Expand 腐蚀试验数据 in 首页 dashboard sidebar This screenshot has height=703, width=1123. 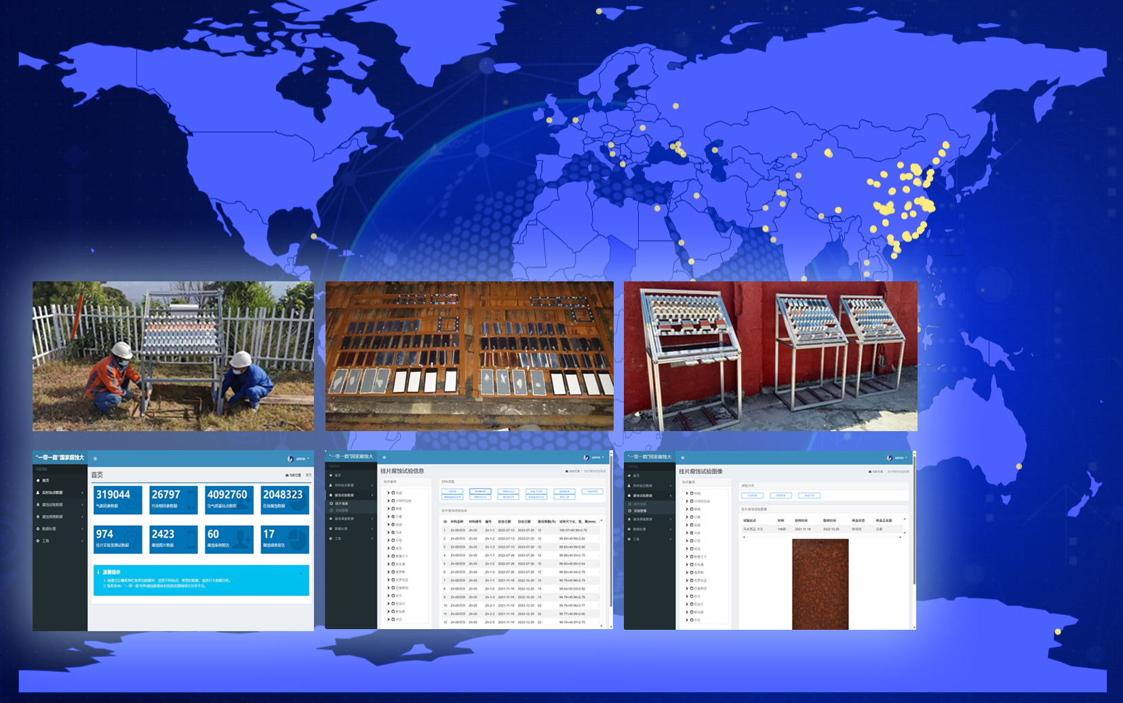click(x=60, y=504)
